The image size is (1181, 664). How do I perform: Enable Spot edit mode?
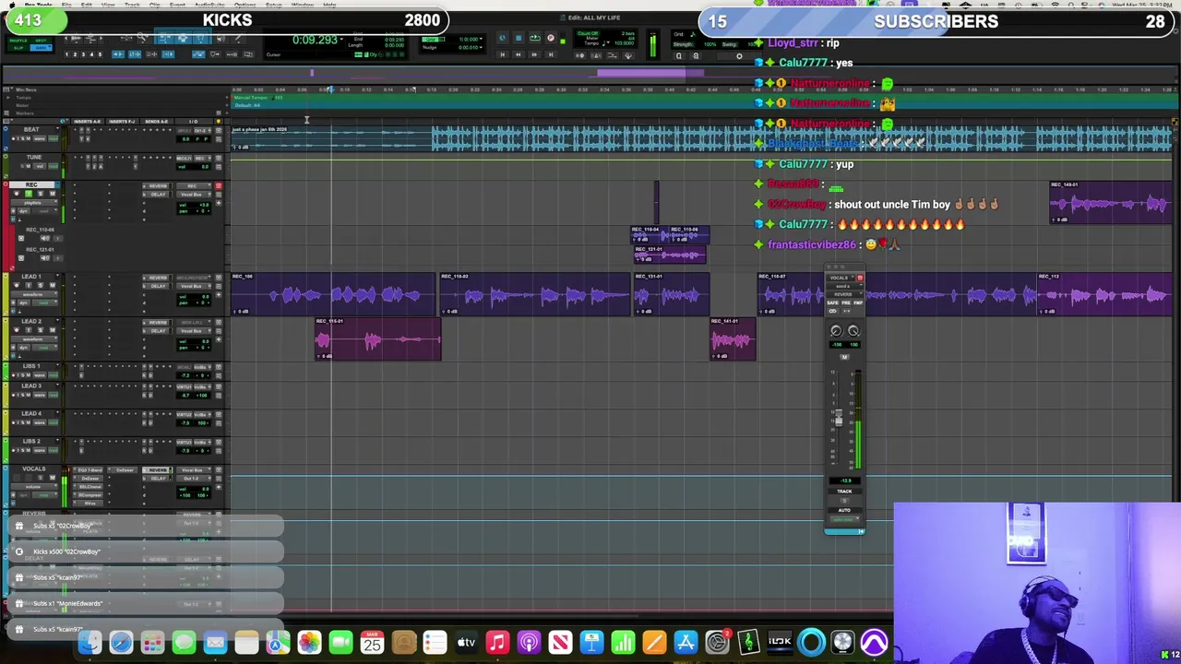tap(41, 41)
